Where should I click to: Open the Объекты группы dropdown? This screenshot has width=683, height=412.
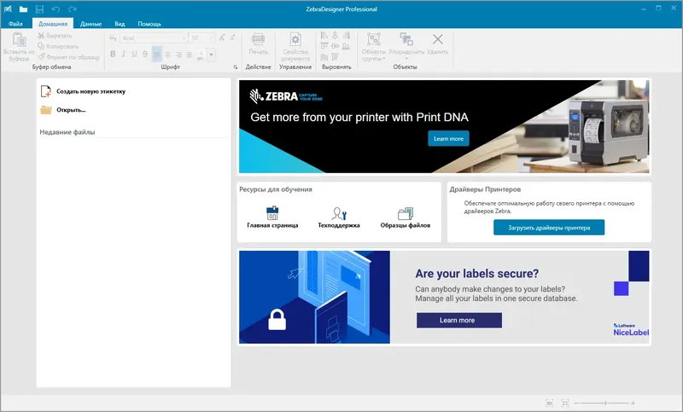tap(374, 47)
